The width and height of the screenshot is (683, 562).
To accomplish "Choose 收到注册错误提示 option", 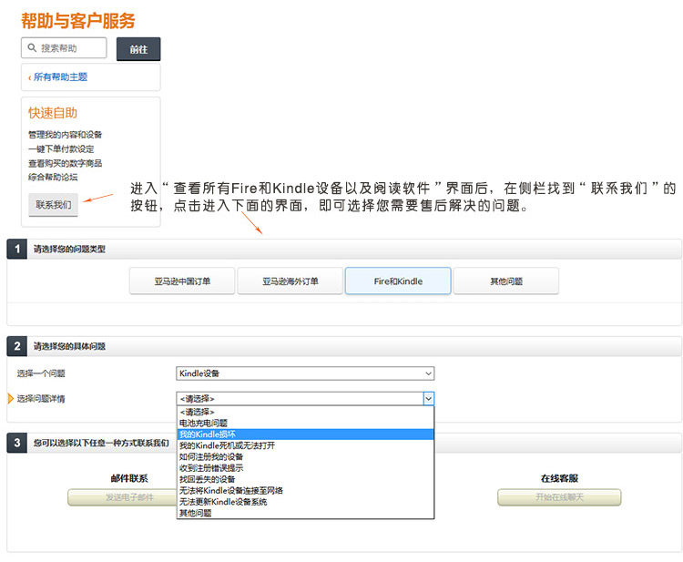I will coord(305,468).
